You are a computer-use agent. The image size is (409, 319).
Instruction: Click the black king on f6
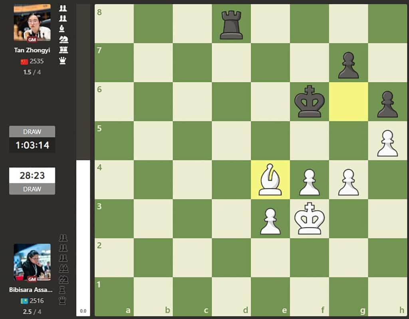coord(310,102)
